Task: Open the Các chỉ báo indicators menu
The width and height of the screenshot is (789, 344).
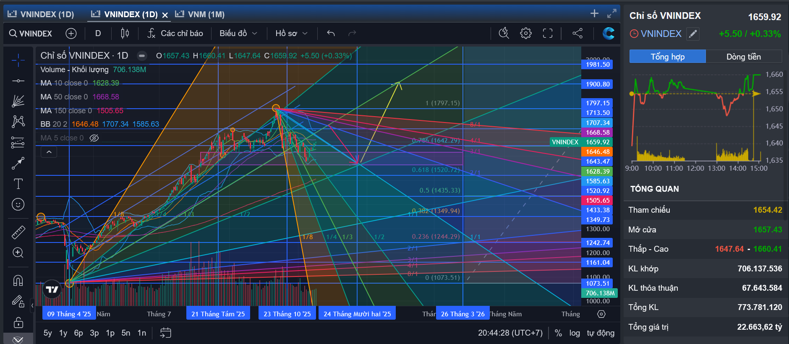Action: pos(175,34)
